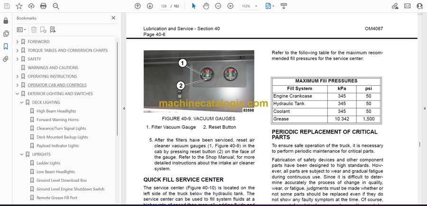The image size is (427, 206).
Task: Click the OM4067 document code
Action: click(x=374, y=28)
